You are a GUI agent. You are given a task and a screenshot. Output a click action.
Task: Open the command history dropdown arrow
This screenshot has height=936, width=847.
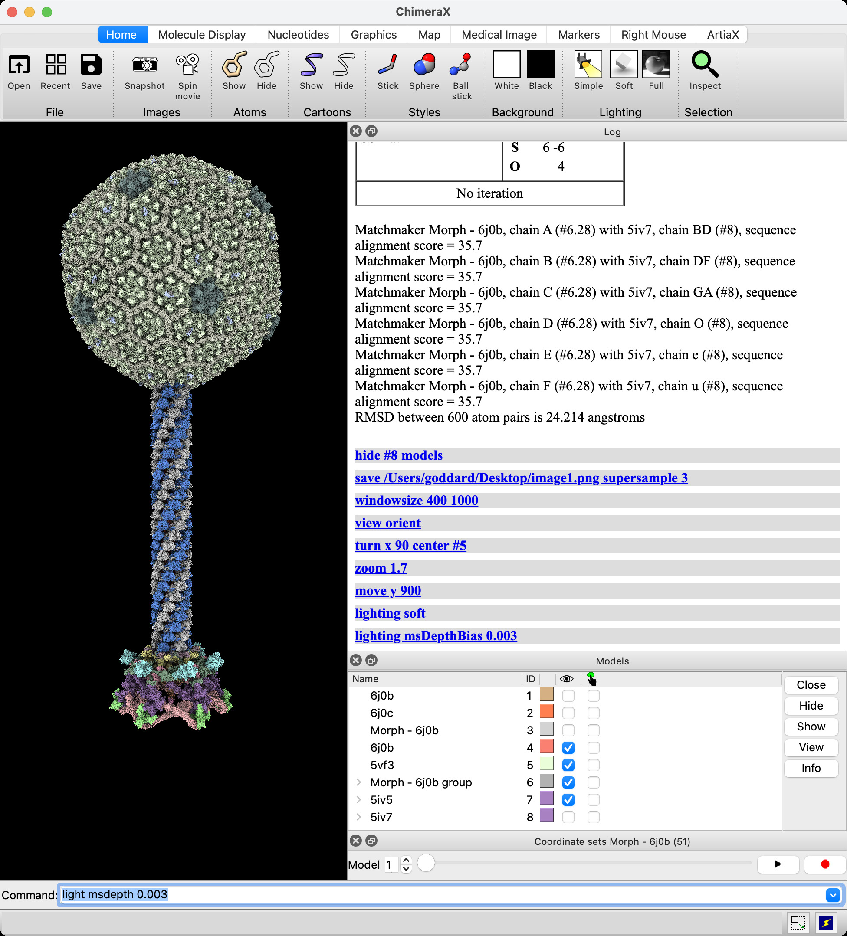point(832,895)
